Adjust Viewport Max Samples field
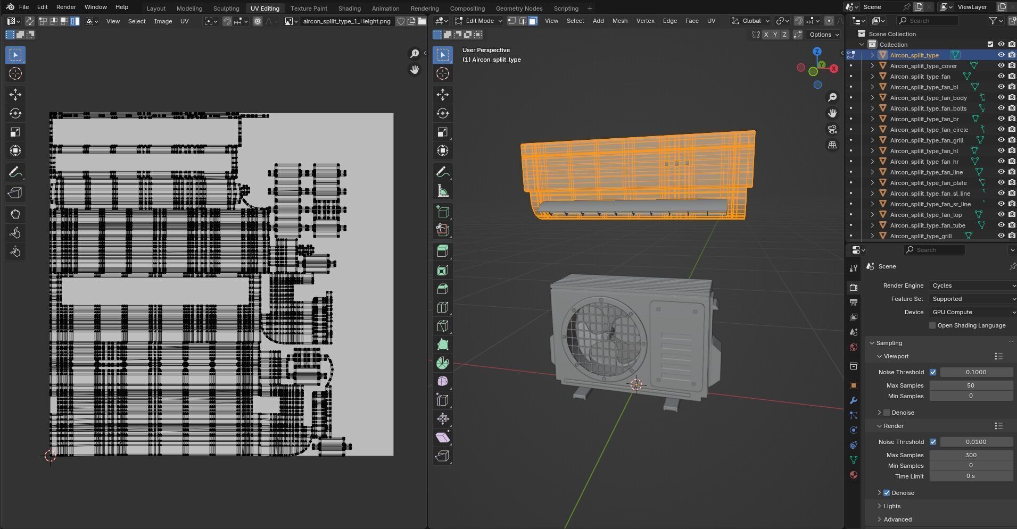Viewport: 1017px width, 529px height. (x=971, y=385)
